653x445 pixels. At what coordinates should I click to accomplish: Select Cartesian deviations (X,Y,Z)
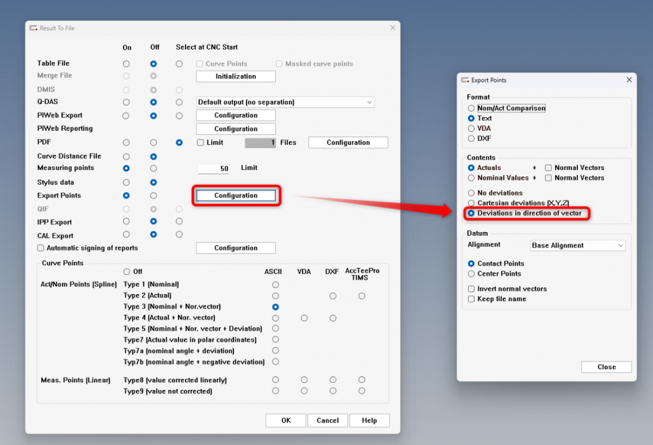(471, 203)
